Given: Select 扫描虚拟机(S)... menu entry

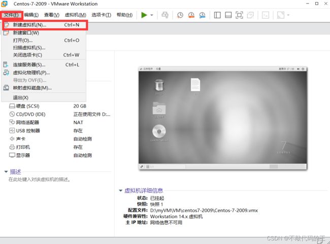Looking at the screenshot, I should click(x=44, y=48).
